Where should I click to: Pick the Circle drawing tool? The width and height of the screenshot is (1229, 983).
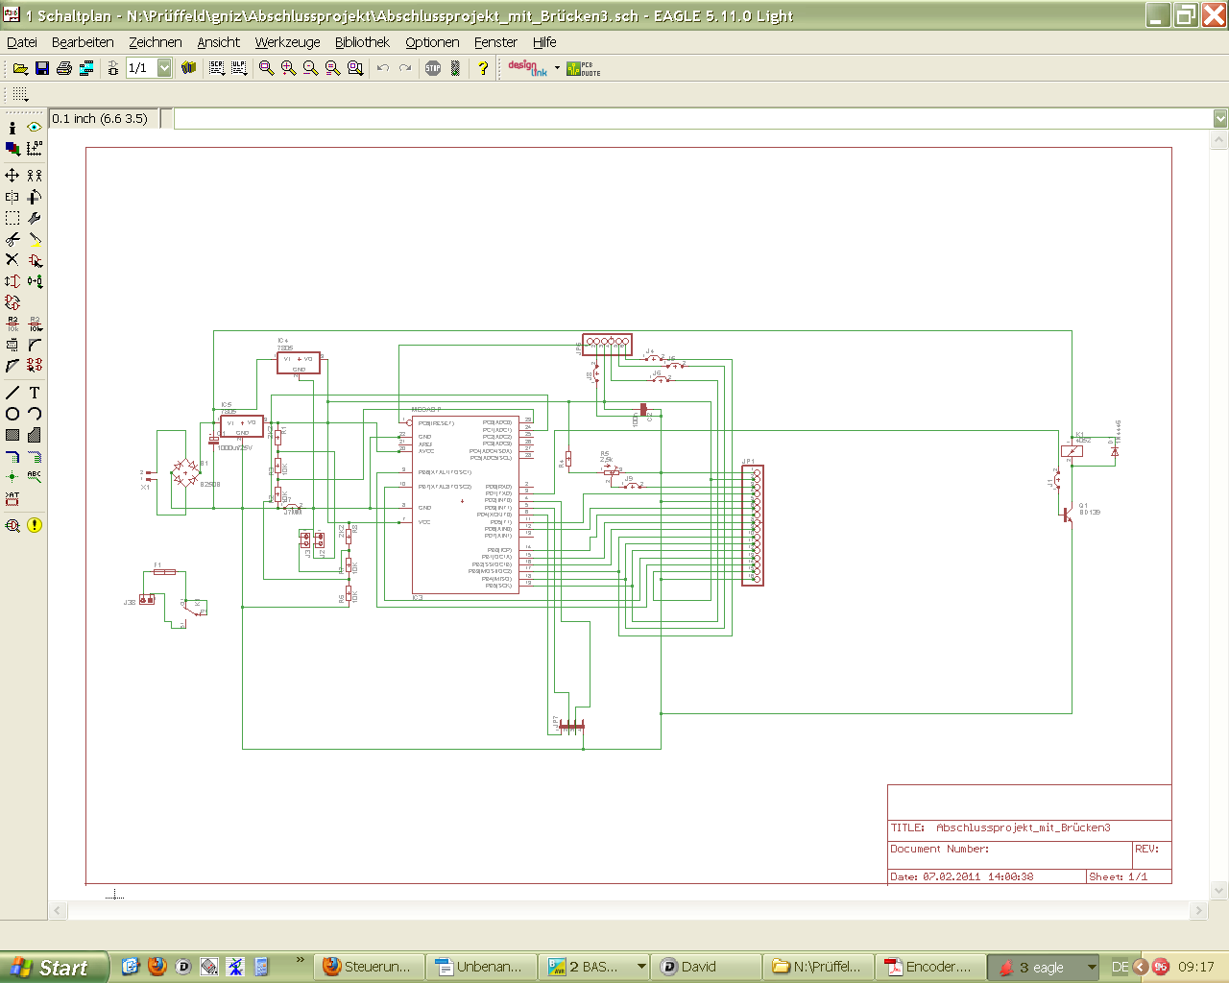(x=12, y=414)
